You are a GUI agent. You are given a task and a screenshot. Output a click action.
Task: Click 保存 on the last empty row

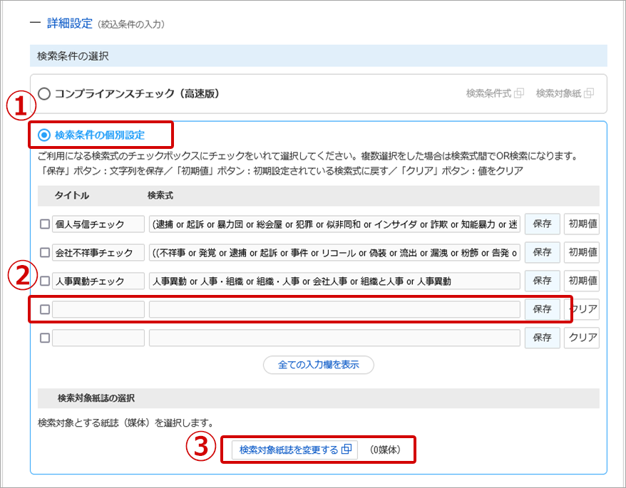(542, 338)
